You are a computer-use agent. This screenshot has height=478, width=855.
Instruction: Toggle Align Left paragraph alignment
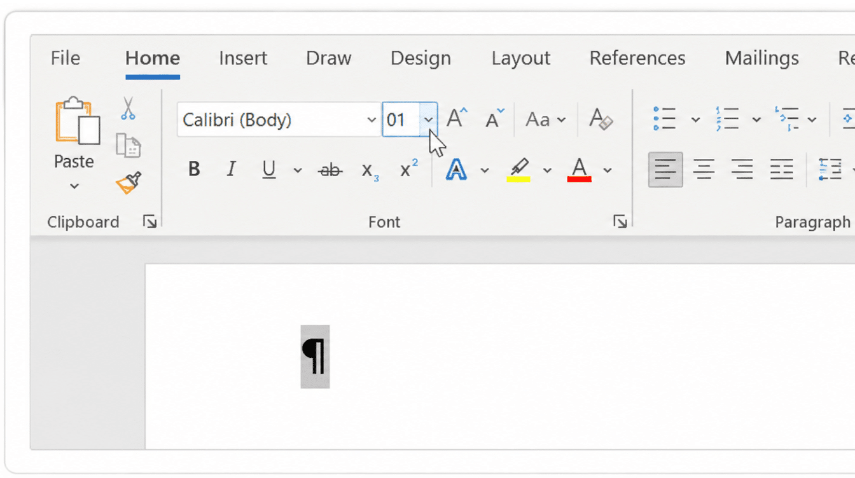coord(665,170)
